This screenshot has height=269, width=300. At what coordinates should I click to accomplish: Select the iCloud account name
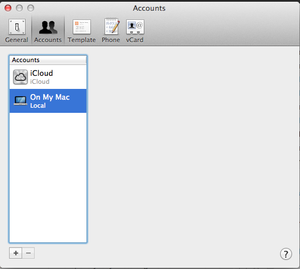point(41,73)
